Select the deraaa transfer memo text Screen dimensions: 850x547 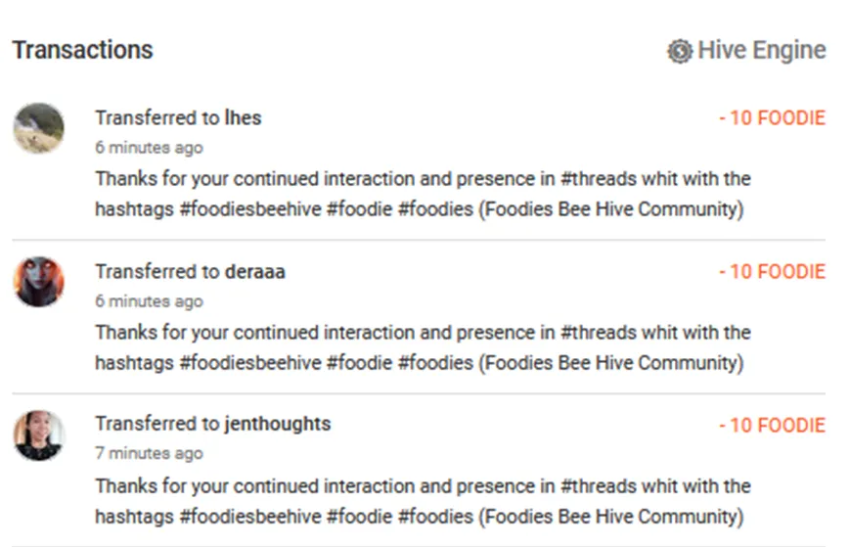click(421, 347)
